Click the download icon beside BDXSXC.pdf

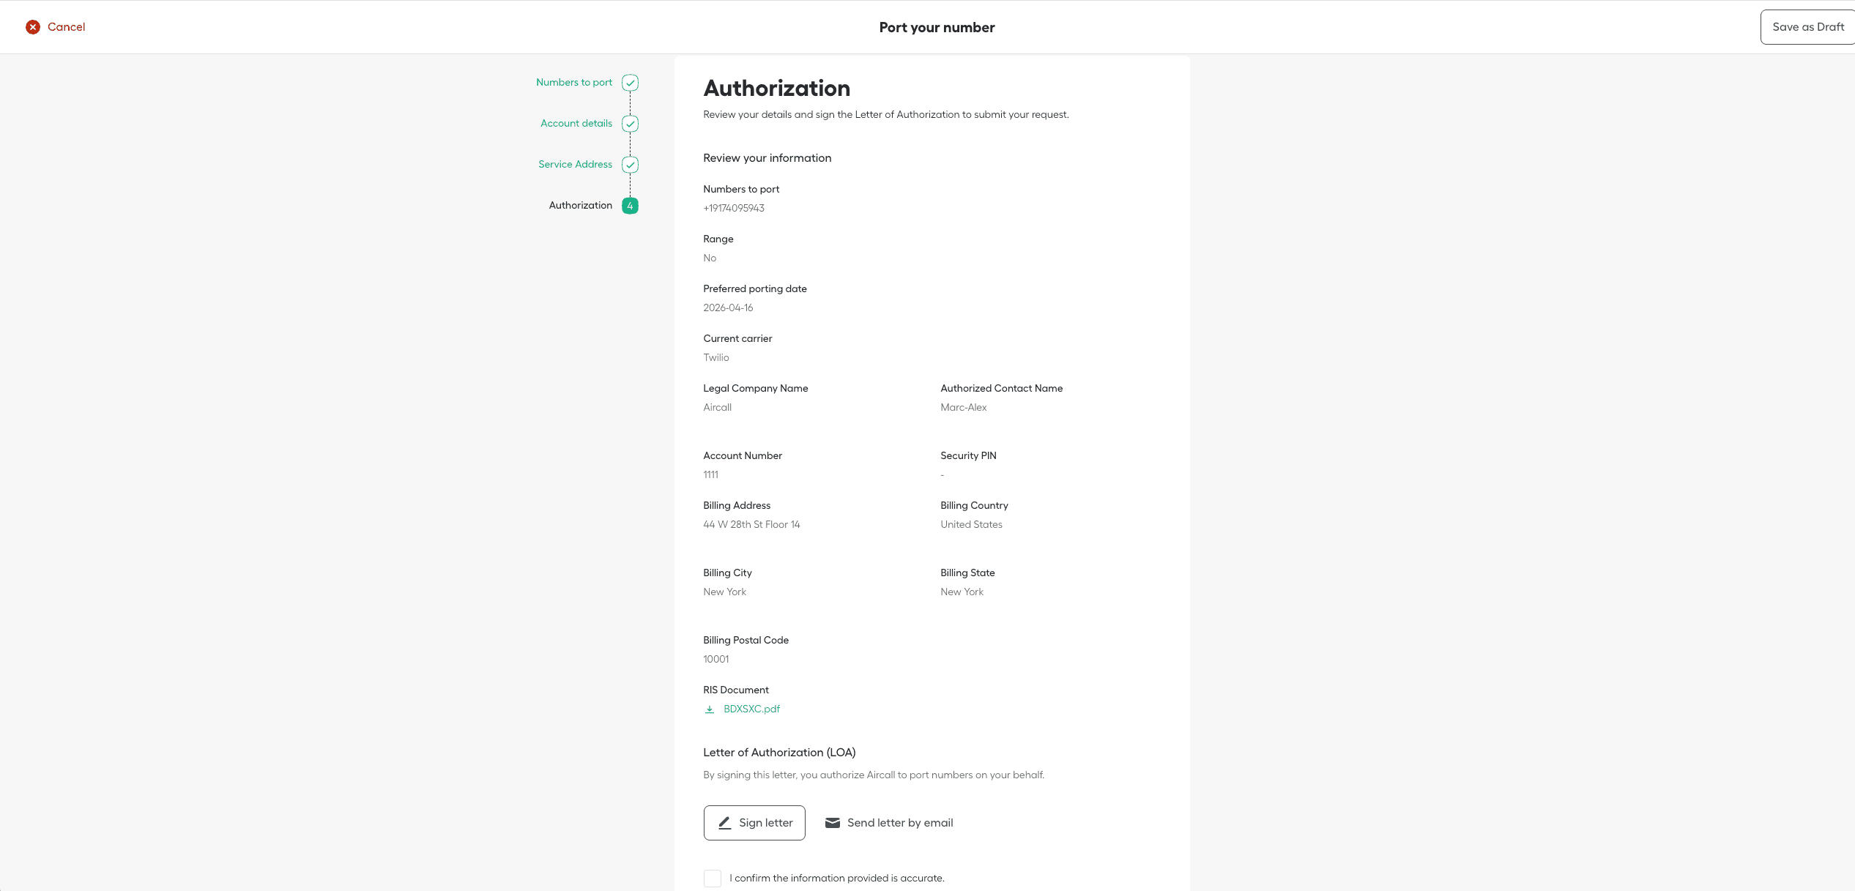[709, 709]
